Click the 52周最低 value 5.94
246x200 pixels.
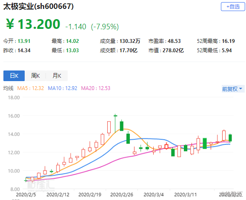pyautogui.click(x=227, y=51)
